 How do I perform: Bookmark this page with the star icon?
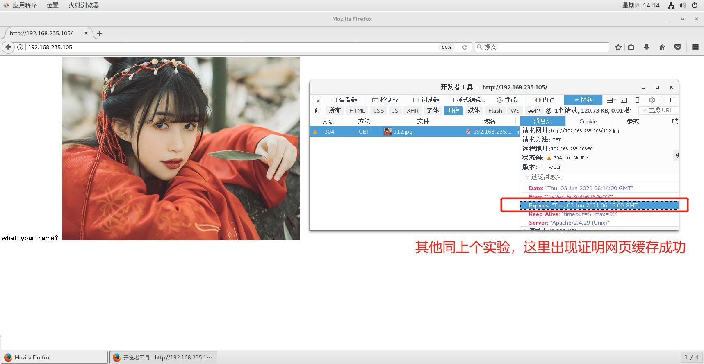618,47
